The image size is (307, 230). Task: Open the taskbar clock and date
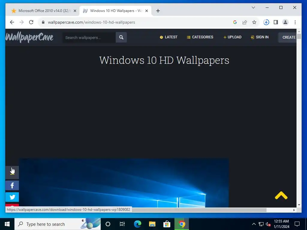pyautogui.click(x=281, y=224)
